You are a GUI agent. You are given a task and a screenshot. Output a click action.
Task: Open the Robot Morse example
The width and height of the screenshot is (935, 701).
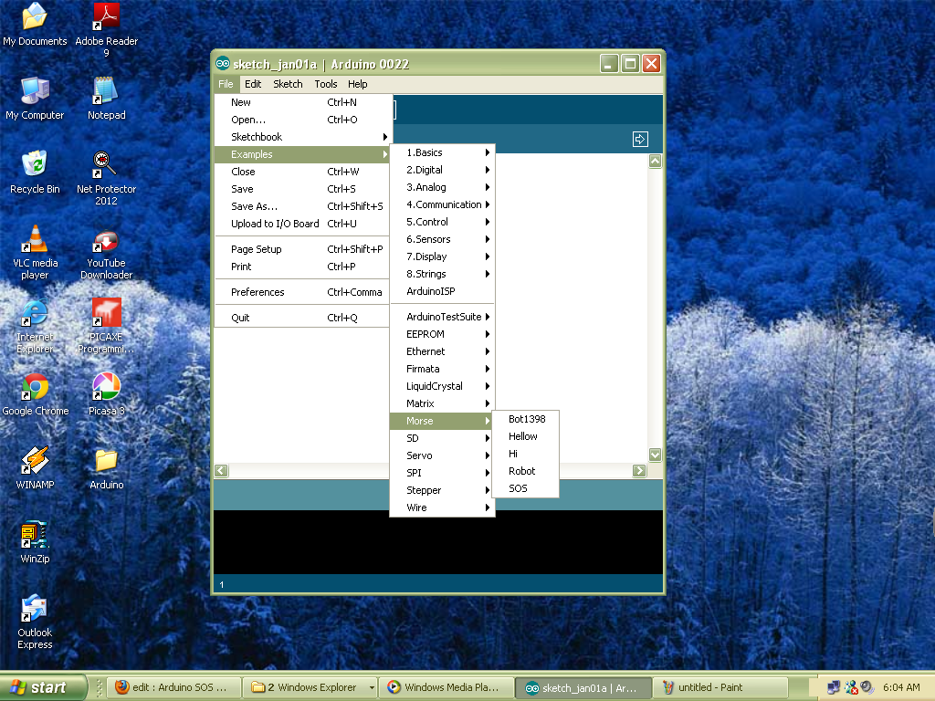(526, 471)
